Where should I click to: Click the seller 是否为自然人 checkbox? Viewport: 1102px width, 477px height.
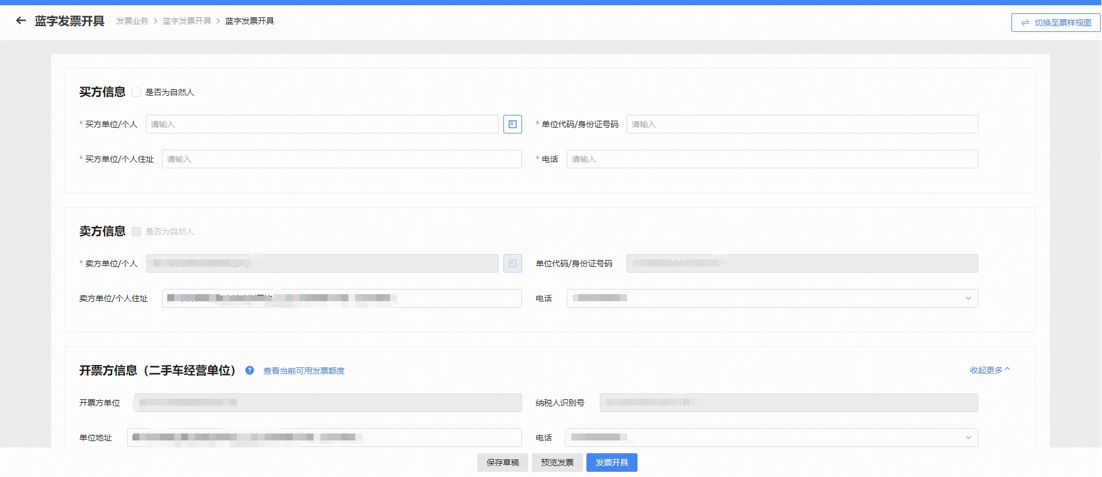click(136, 232)
